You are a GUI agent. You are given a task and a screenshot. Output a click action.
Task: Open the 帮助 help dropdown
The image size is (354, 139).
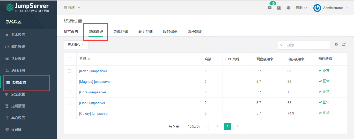pos(301,8)
